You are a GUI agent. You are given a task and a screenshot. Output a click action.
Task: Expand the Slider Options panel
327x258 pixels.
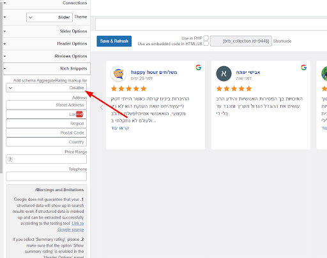pyautogui.click(x=47, y=31)
